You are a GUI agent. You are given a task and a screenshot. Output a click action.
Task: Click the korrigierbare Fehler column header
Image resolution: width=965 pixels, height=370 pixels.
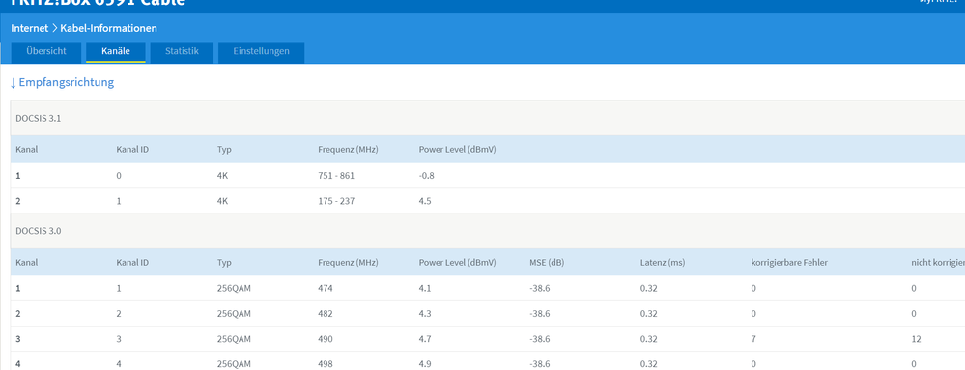pyautogui.click(x=789, y=262)
